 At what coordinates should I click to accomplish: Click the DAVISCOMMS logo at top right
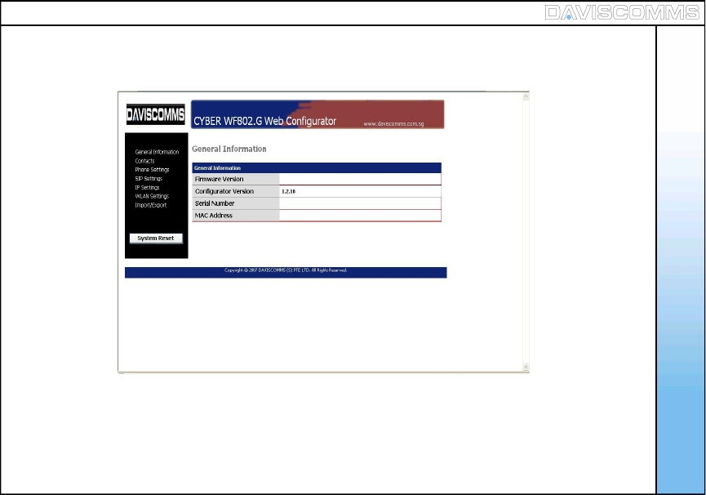(x=622, y=12)
